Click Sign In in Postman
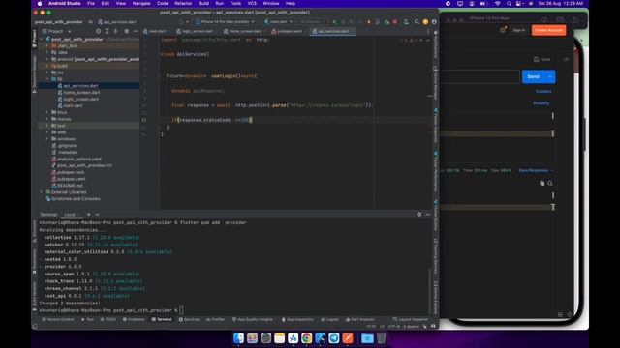Screen dimensions: 620x348 coord(519,30)
